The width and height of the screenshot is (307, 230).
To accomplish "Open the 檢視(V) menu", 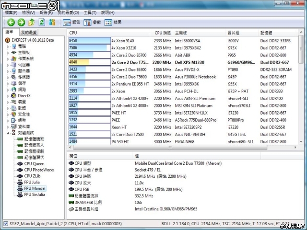I will [x=29, y=13].
